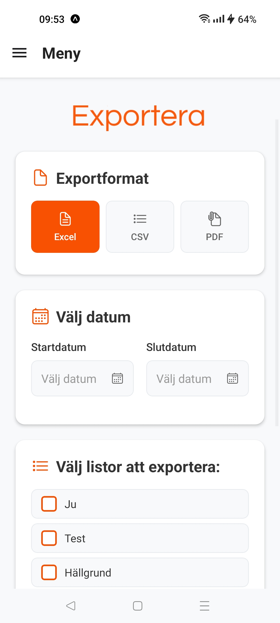Image resolution: width=280 pixels, height=623 pixels.
Task: Tap the Android back navigation icon
Action: click(x=71, y=606)
